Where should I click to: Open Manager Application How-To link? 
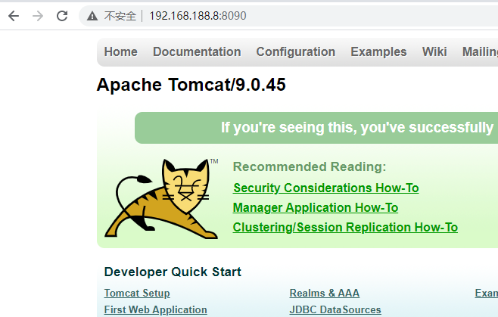click(316, 207)
